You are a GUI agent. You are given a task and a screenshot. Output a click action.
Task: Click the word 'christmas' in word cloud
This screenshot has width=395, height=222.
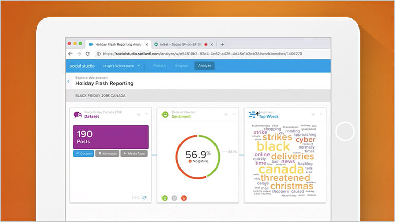(x=292, y=186)
